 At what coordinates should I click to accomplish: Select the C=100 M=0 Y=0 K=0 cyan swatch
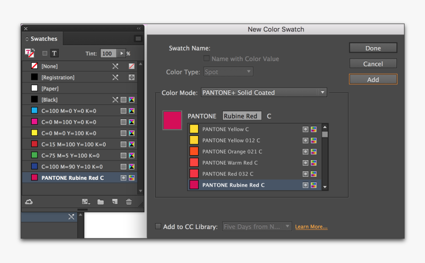tap(80, 111)
